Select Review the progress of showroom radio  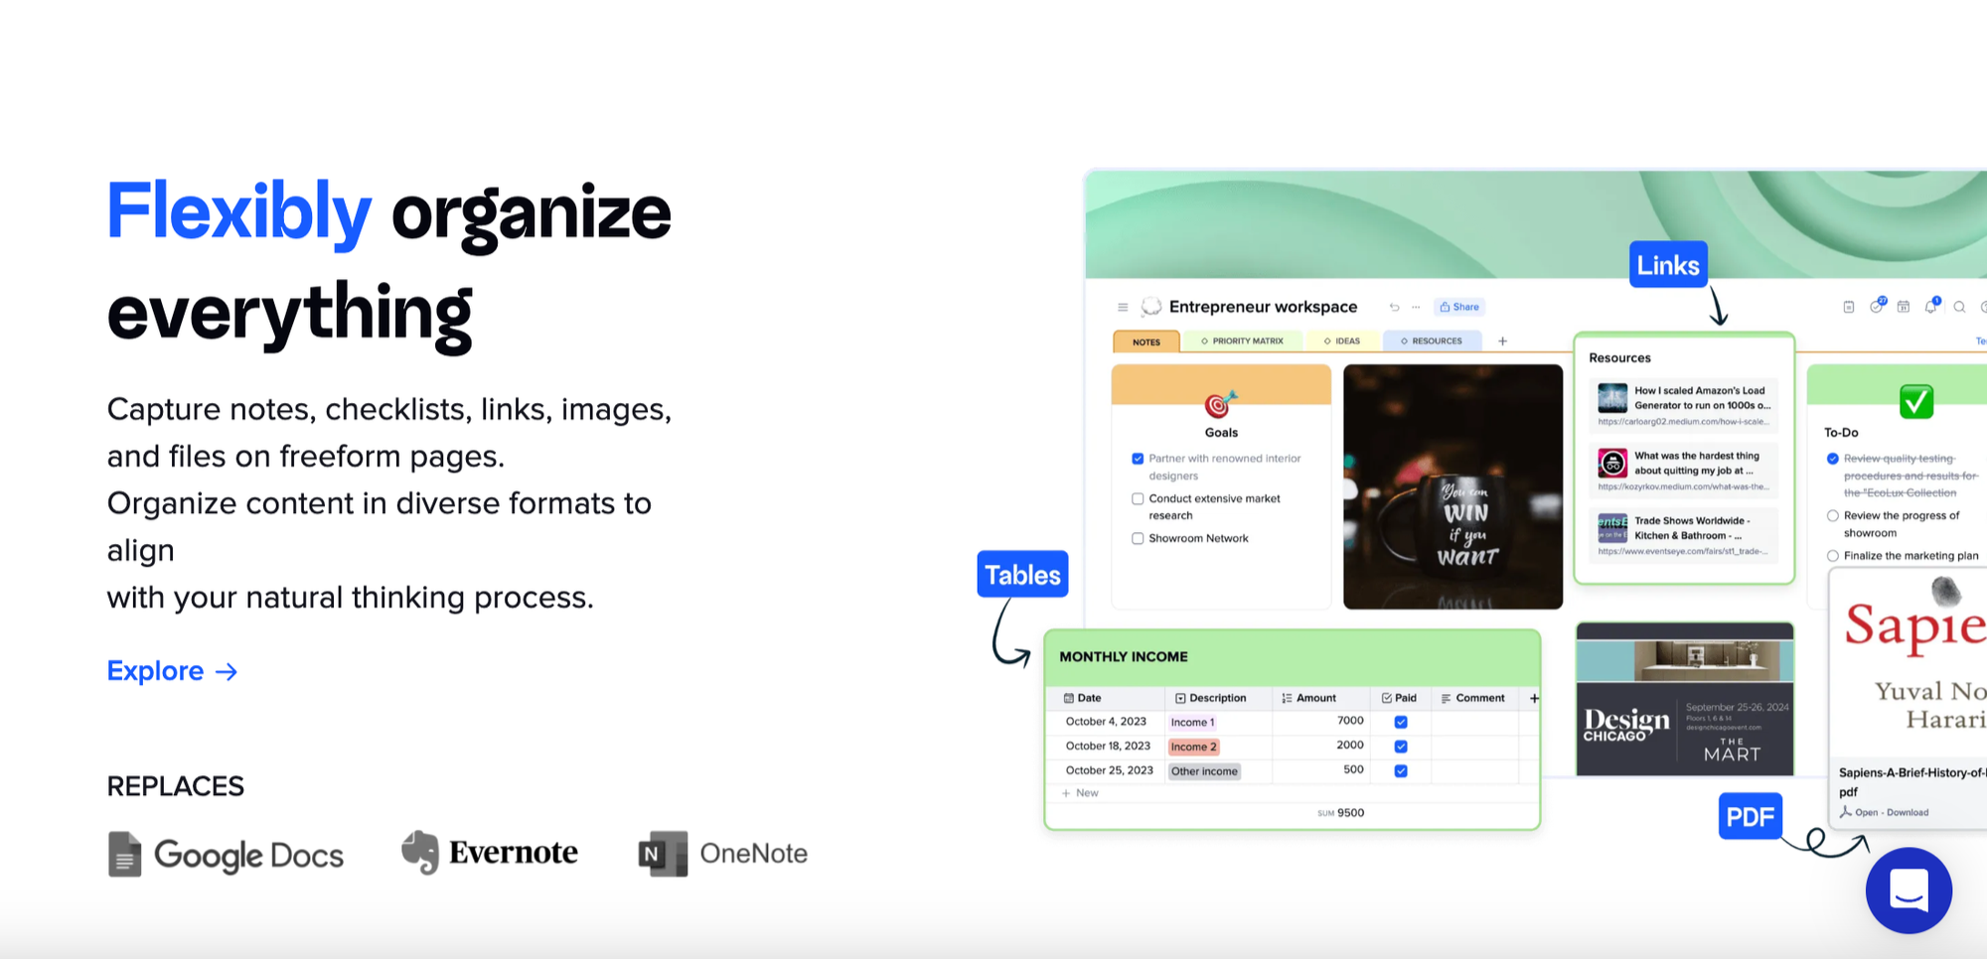pyautogui.click(x=1832, y=516)
